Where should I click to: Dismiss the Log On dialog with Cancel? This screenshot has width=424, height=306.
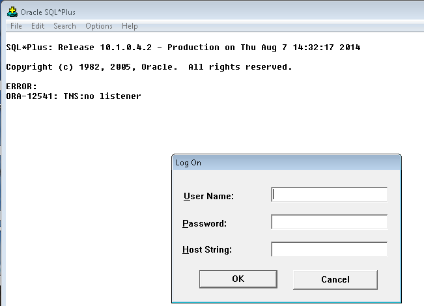pyautogui.click(x=335, y=279)
